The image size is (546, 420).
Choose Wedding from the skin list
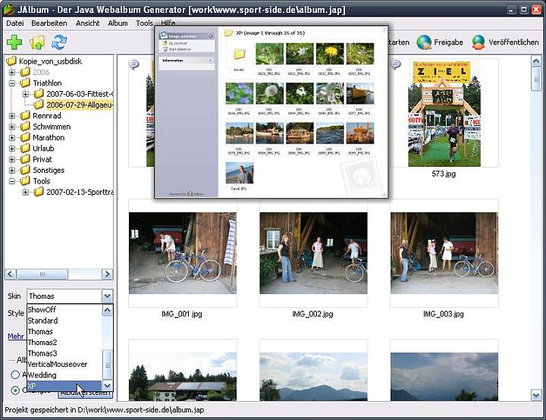(42, 375)
